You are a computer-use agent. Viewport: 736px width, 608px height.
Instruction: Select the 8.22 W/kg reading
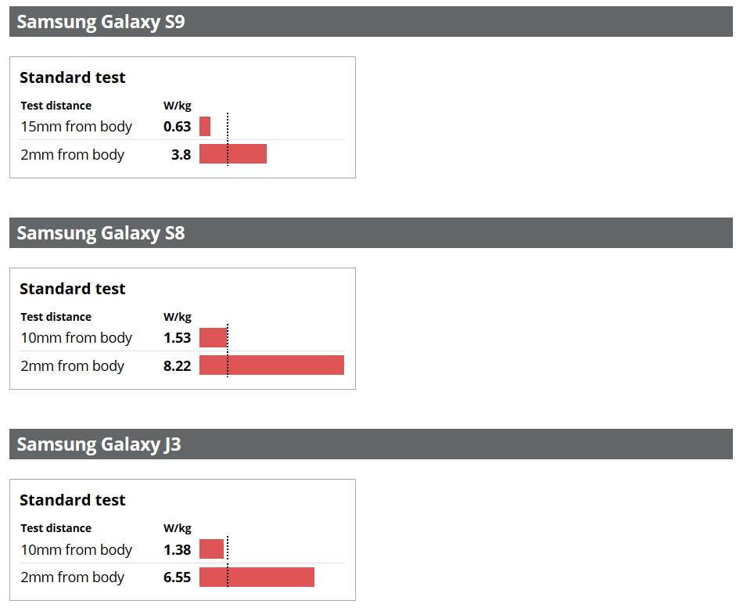pos(178,366)
